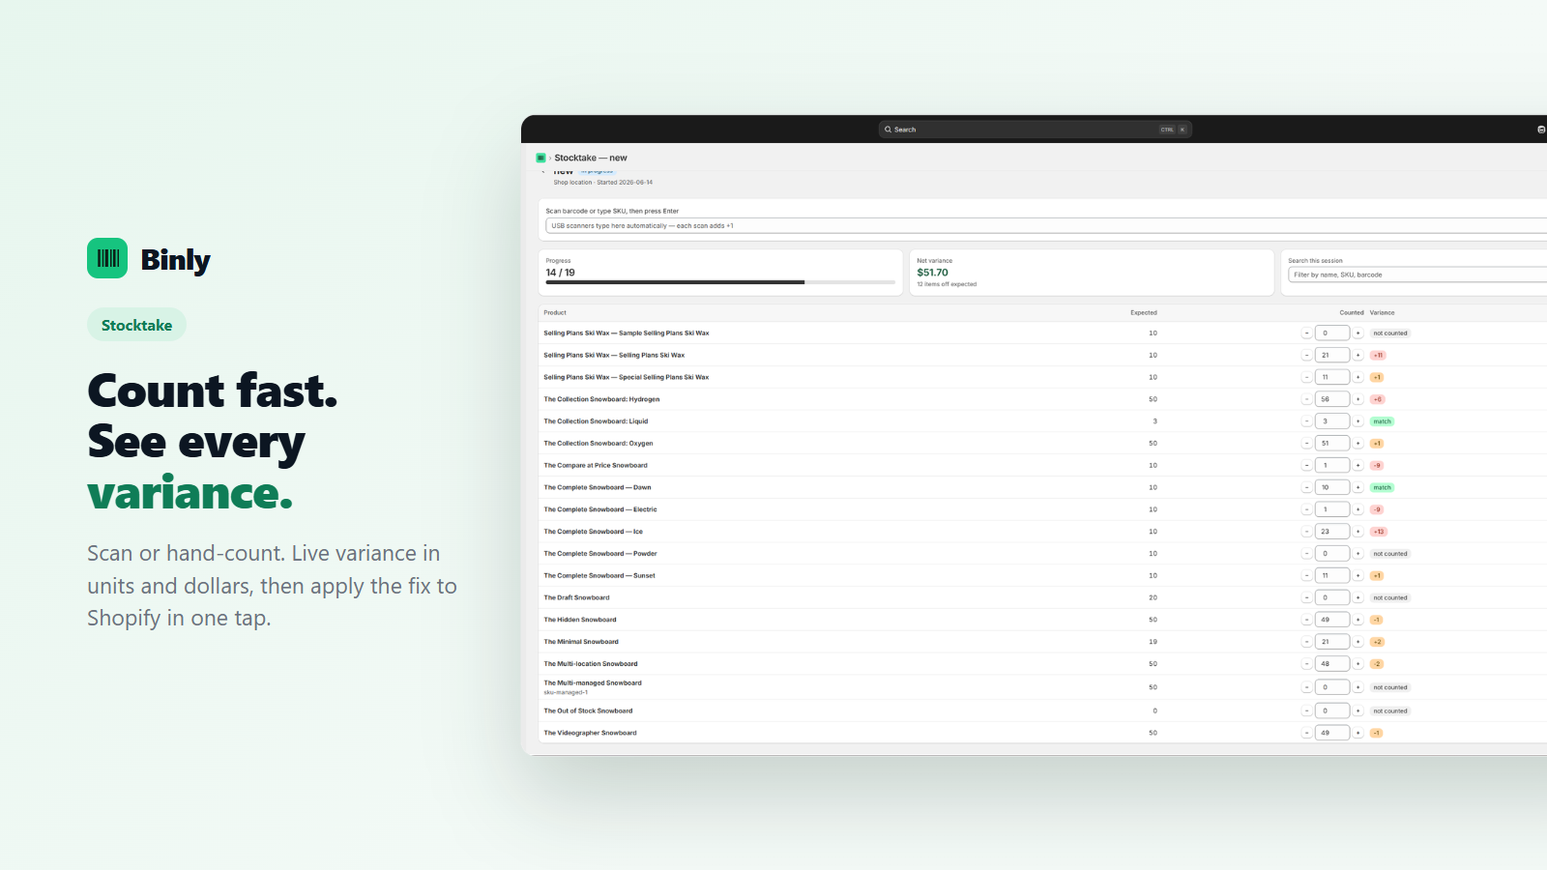
Task: Increase count for The Hidden Snowboard
Action: click(1357, 620)
